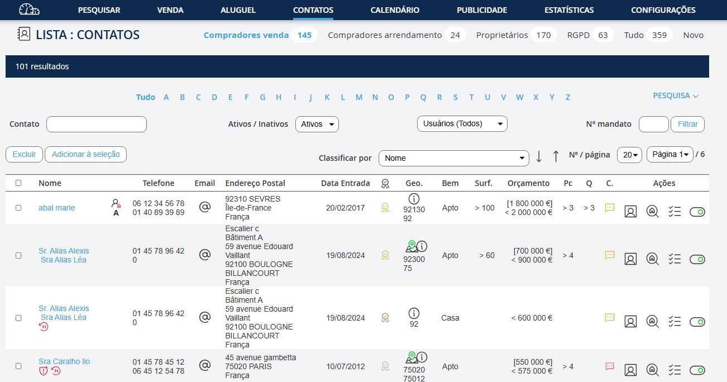Click the geo info icon for abal marie
This screenshot has height=382, width=727.
[x=414, y=199]
